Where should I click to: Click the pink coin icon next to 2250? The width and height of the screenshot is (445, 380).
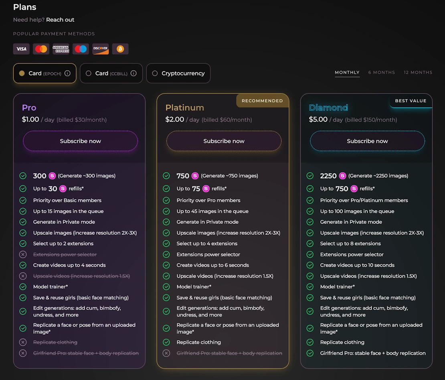[x=342, y=176]
